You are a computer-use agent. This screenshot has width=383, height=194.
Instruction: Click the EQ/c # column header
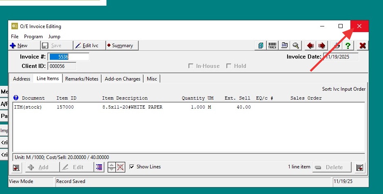coord(265,98)
